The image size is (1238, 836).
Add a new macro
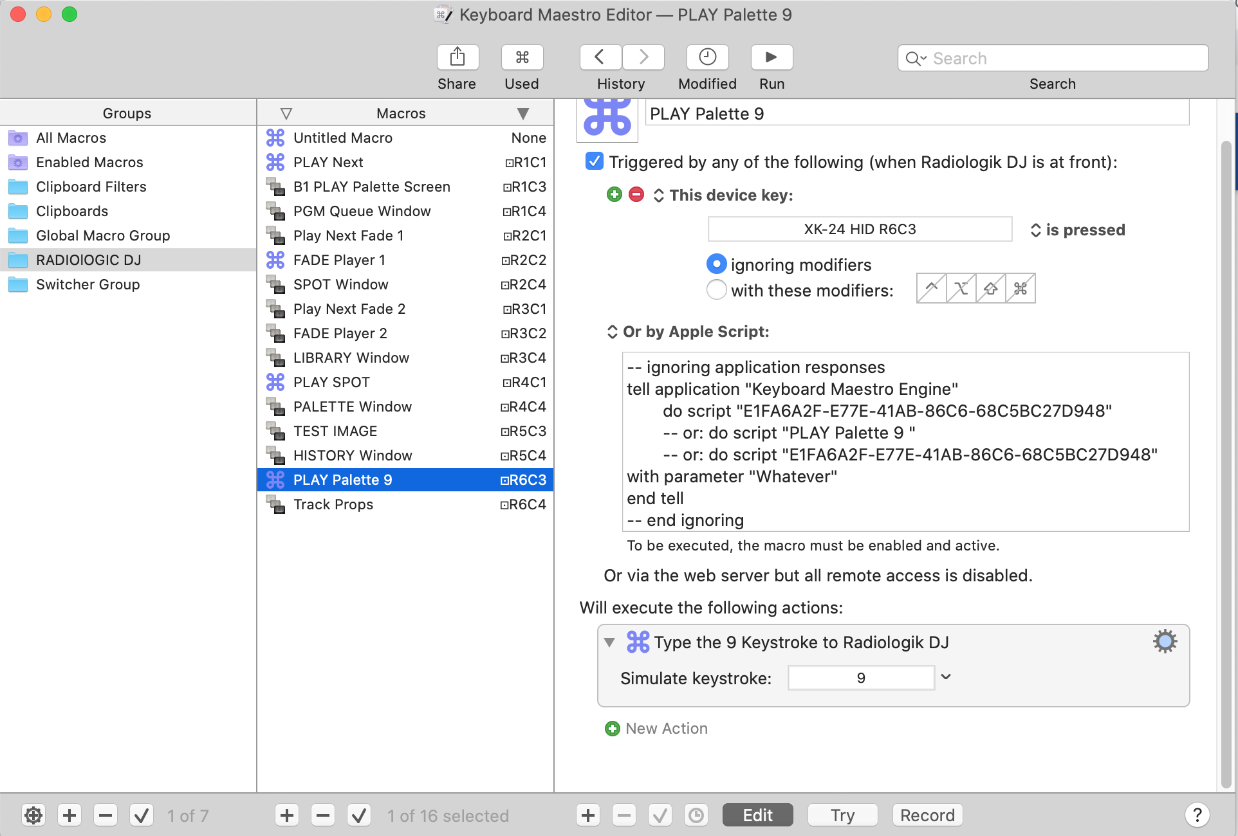(x=287, y=815)
